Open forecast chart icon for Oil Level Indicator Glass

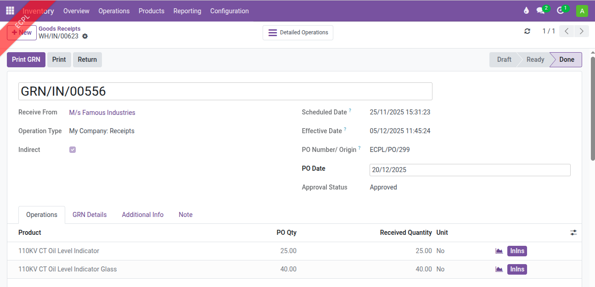click(x=499, y=269)
